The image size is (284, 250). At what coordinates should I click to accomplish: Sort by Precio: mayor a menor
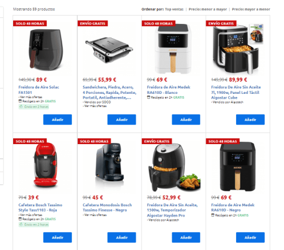[x=251, y=9]
